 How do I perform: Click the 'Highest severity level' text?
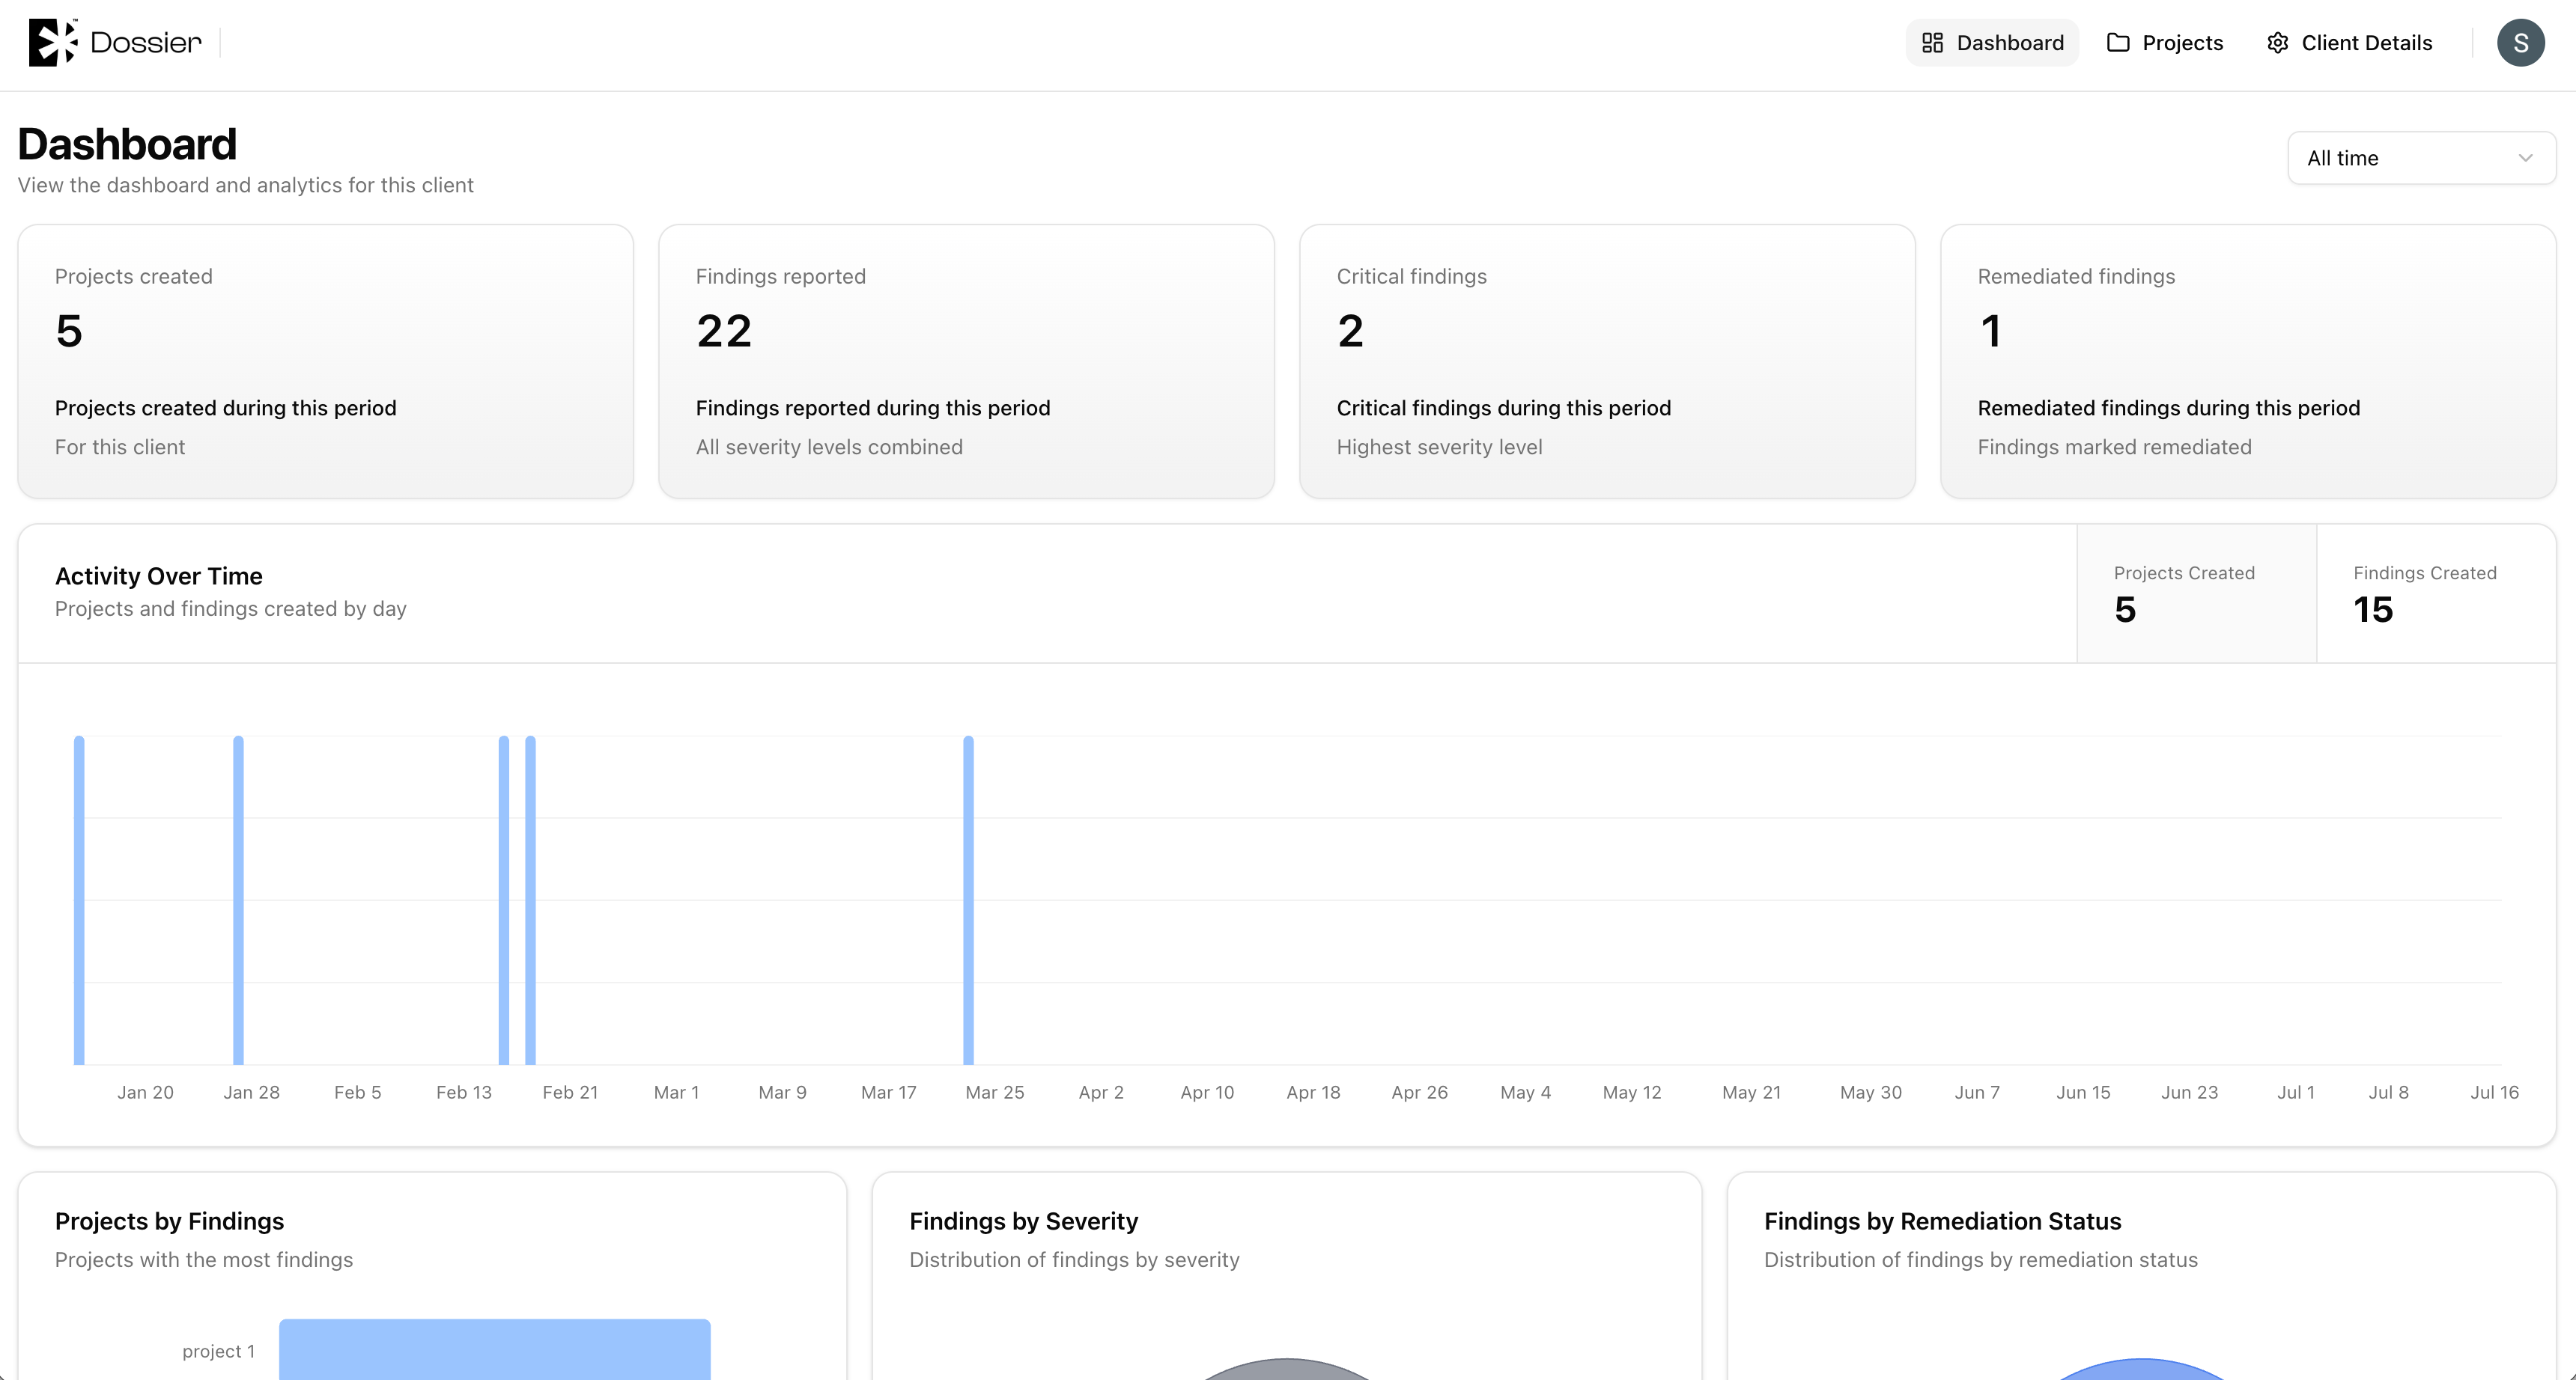pos(1439,447)
